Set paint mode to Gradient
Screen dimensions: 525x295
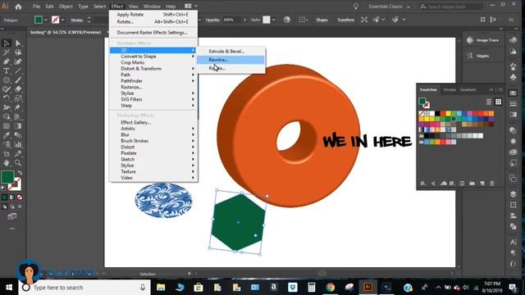pyautogui.click(x=12, y=197)
